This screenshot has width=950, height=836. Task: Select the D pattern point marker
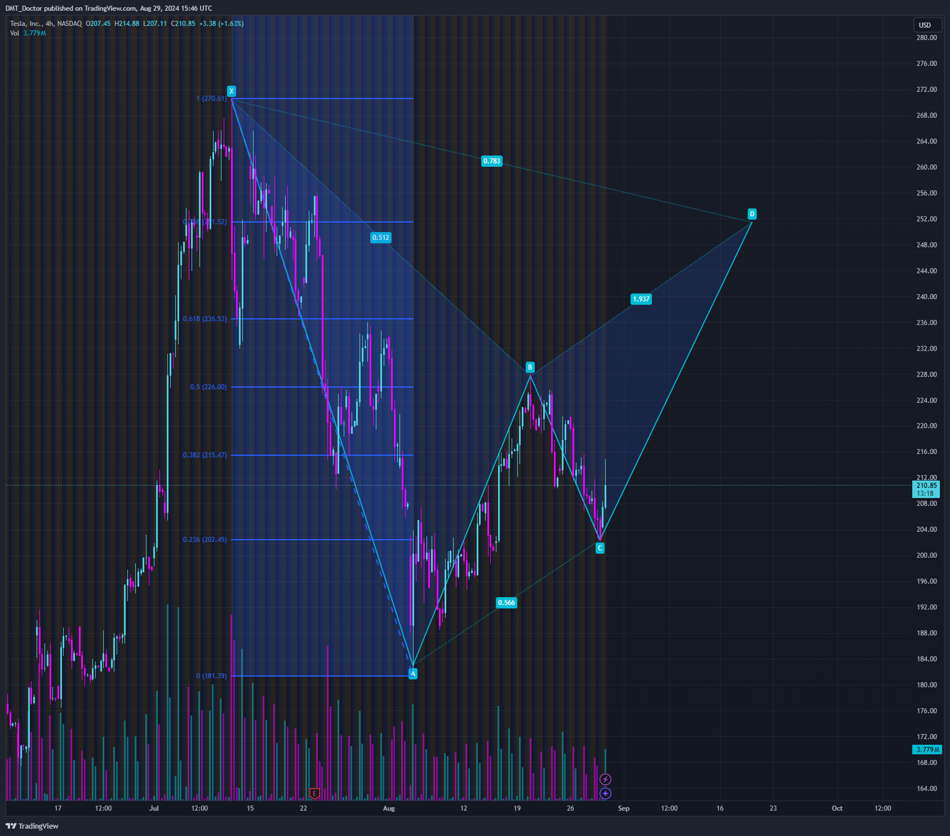(752, 214)
